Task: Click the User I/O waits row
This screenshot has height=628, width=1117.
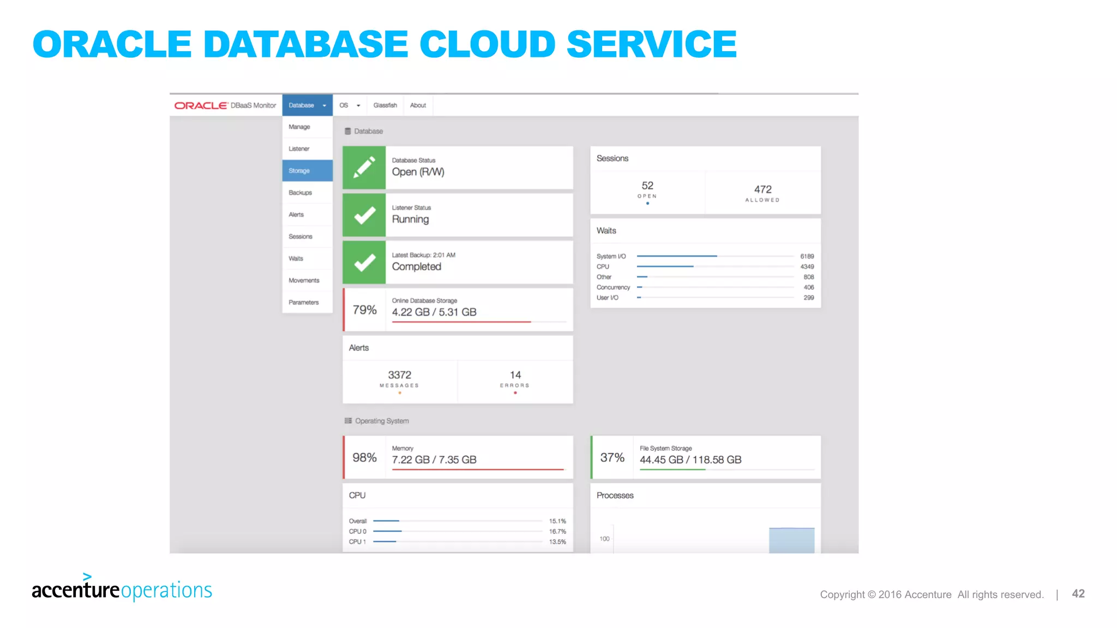Action: [705, 298]
